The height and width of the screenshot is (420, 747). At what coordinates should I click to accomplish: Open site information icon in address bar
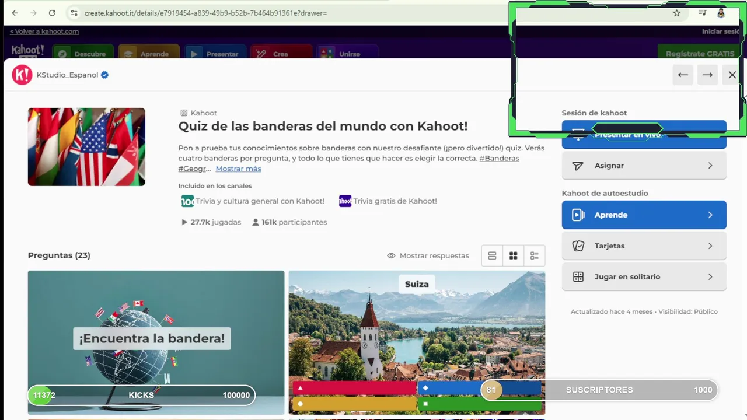click(x=74, y=13)
